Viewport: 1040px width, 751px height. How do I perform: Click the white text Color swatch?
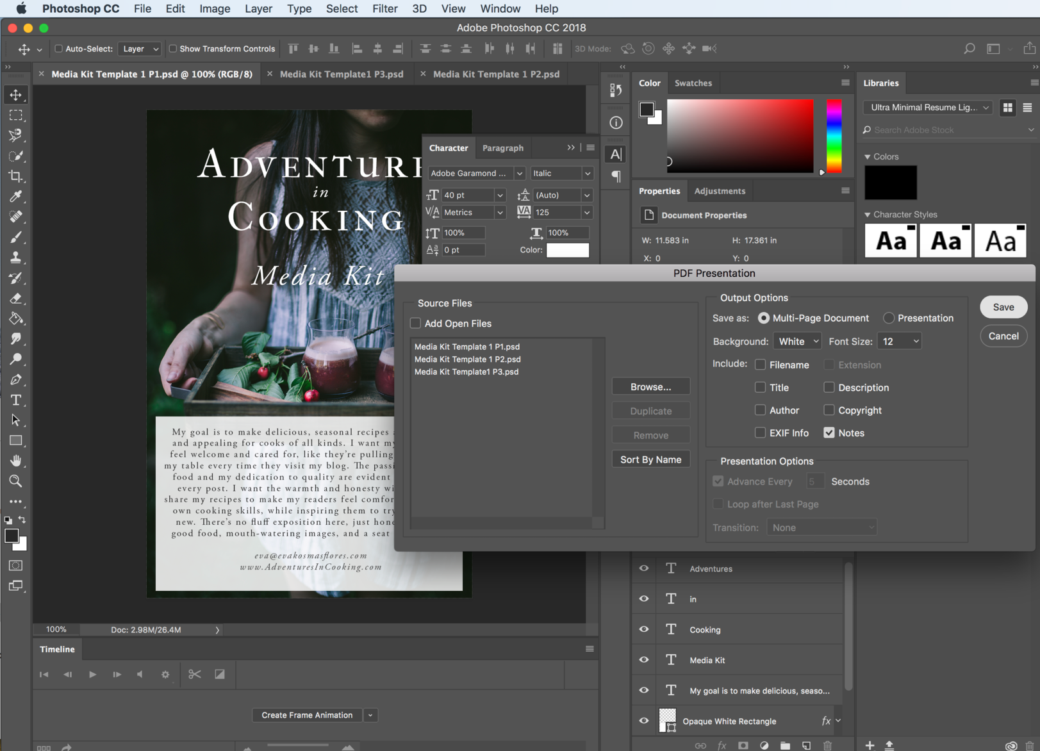567,251
